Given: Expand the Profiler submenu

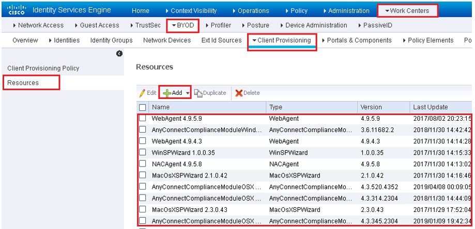Looking at the screenshot, I should click(x=218, y=25).
